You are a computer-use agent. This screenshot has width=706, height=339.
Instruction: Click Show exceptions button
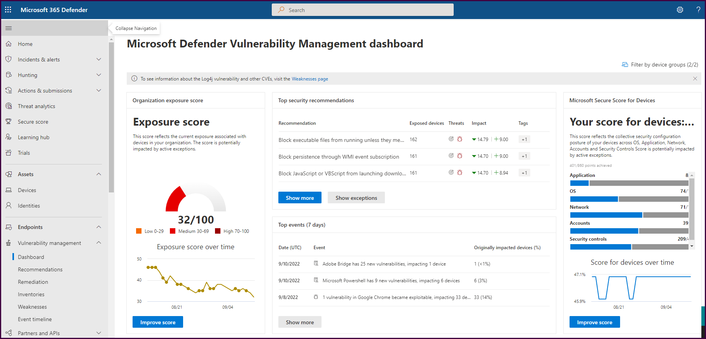click(356, 198)
